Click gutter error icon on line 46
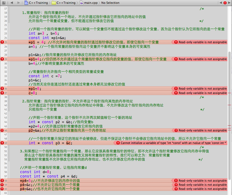The height and width of the screenshot is (195, 232). pyautogui.click(x=2, y=130)
